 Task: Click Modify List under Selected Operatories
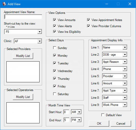[x=23, y=97]
